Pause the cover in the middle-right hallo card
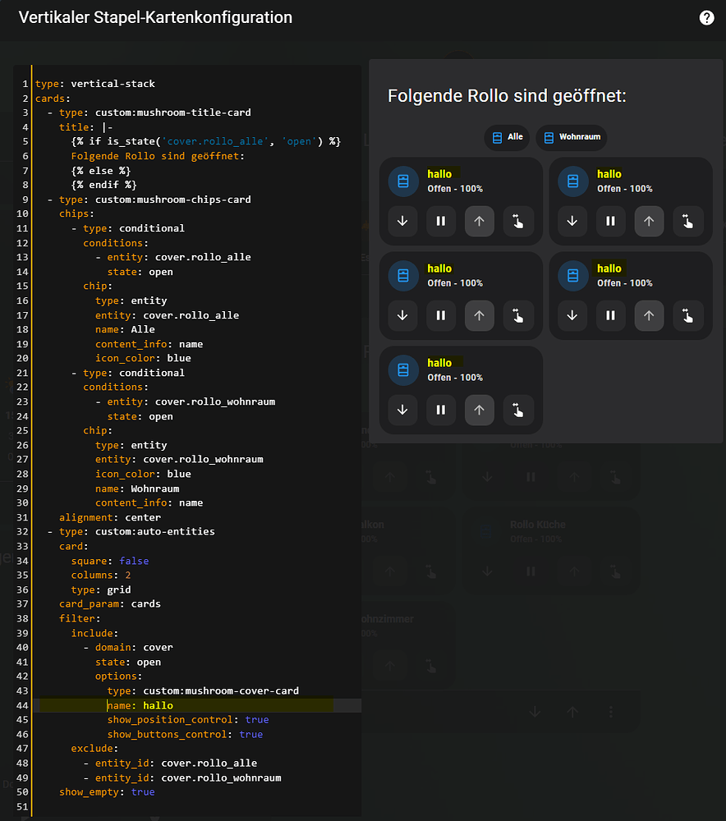This screenshot has width=726, height=821. coord(610,316)
